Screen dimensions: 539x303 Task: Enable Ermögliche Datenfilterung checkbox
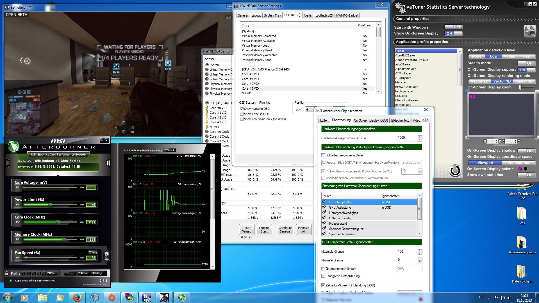coord(323,276)
